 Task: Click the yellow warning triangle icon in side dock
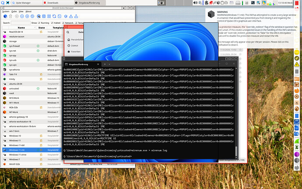[297, 64]
